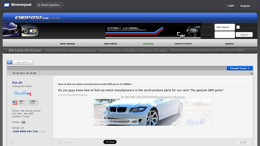Open the Model Selection menu
This screenshot has height=146, width=260.
[50, 5]
